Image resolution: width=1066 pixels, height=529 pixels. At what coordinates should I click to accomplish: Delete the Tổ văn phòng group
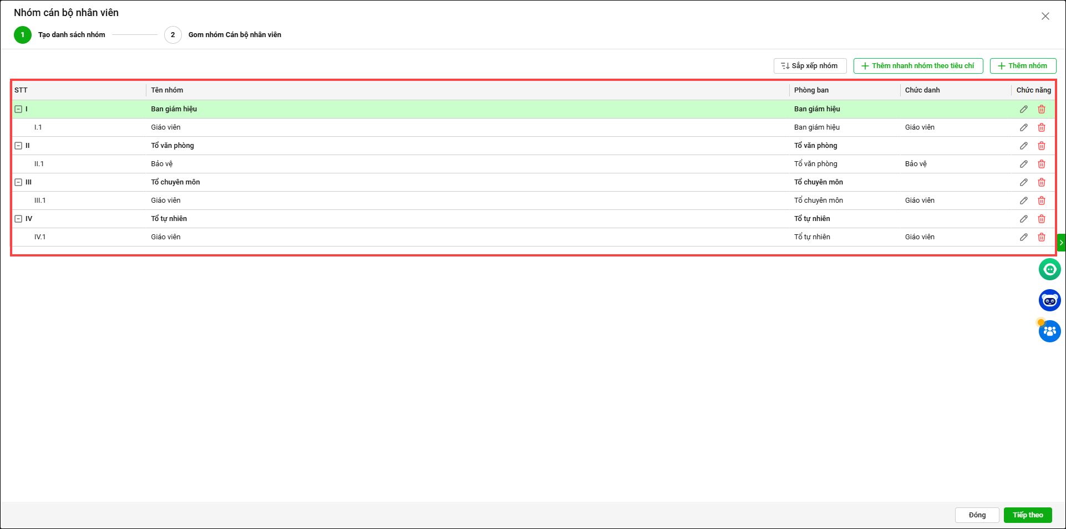point(1041,146)
